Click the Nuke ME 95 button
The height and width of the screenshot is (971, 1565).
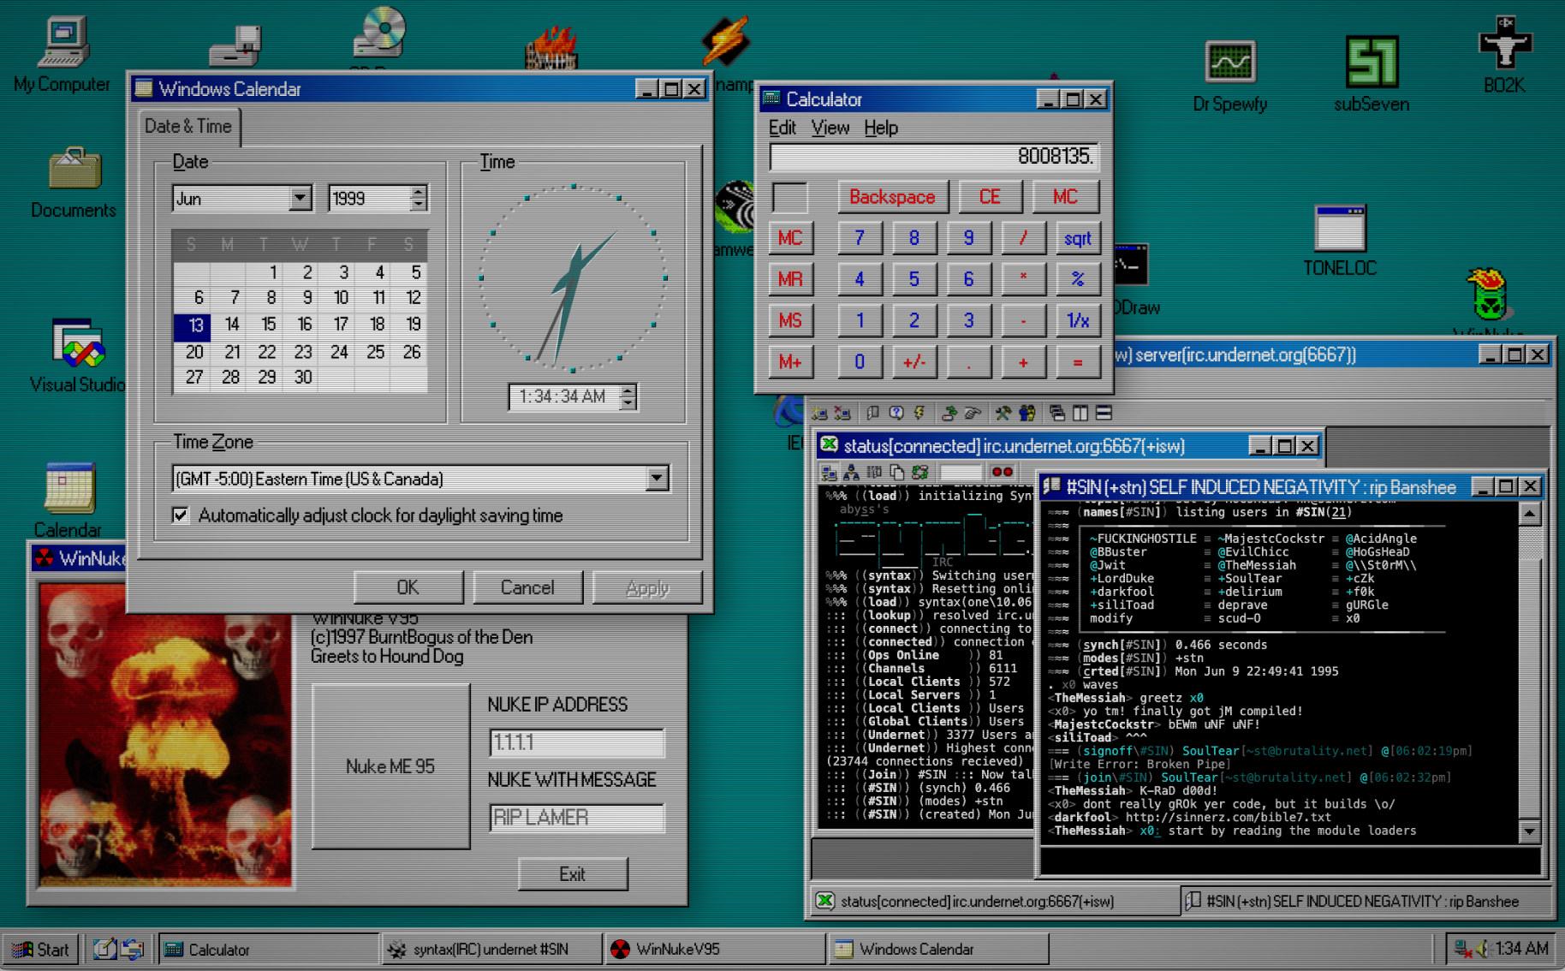tap(390, 766)
